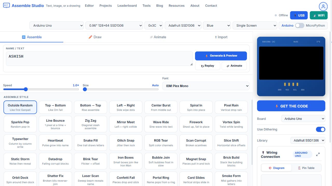The image size is (332, 186).
Task: Click the Animate button next to Replay
Action: [x=234, y=66]
